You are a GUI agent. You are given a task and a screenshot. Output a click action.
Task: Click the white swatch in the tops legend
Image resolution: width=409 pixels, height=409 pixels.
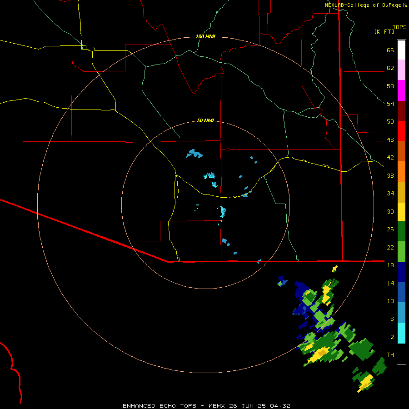[x=401, y=50]
